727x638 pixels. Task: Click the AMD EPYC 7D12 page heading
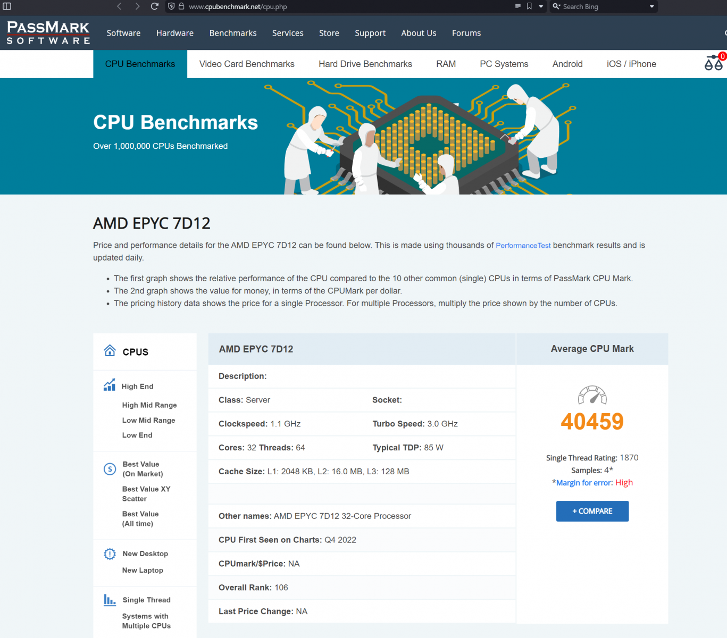click(152, 223)
